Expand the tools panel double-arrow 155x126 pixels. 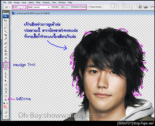pyautogui.click(x=4, y=12)
